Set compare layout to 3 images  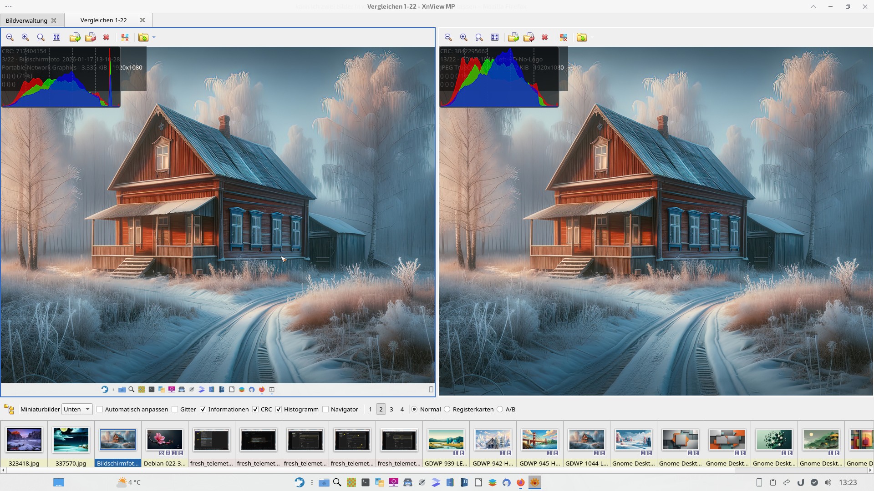391,409
